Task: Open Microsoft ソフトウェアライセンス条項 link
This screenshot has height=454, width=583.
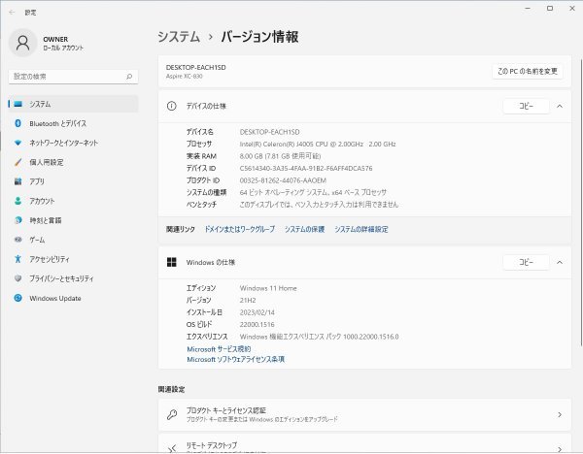Action: 235,359
